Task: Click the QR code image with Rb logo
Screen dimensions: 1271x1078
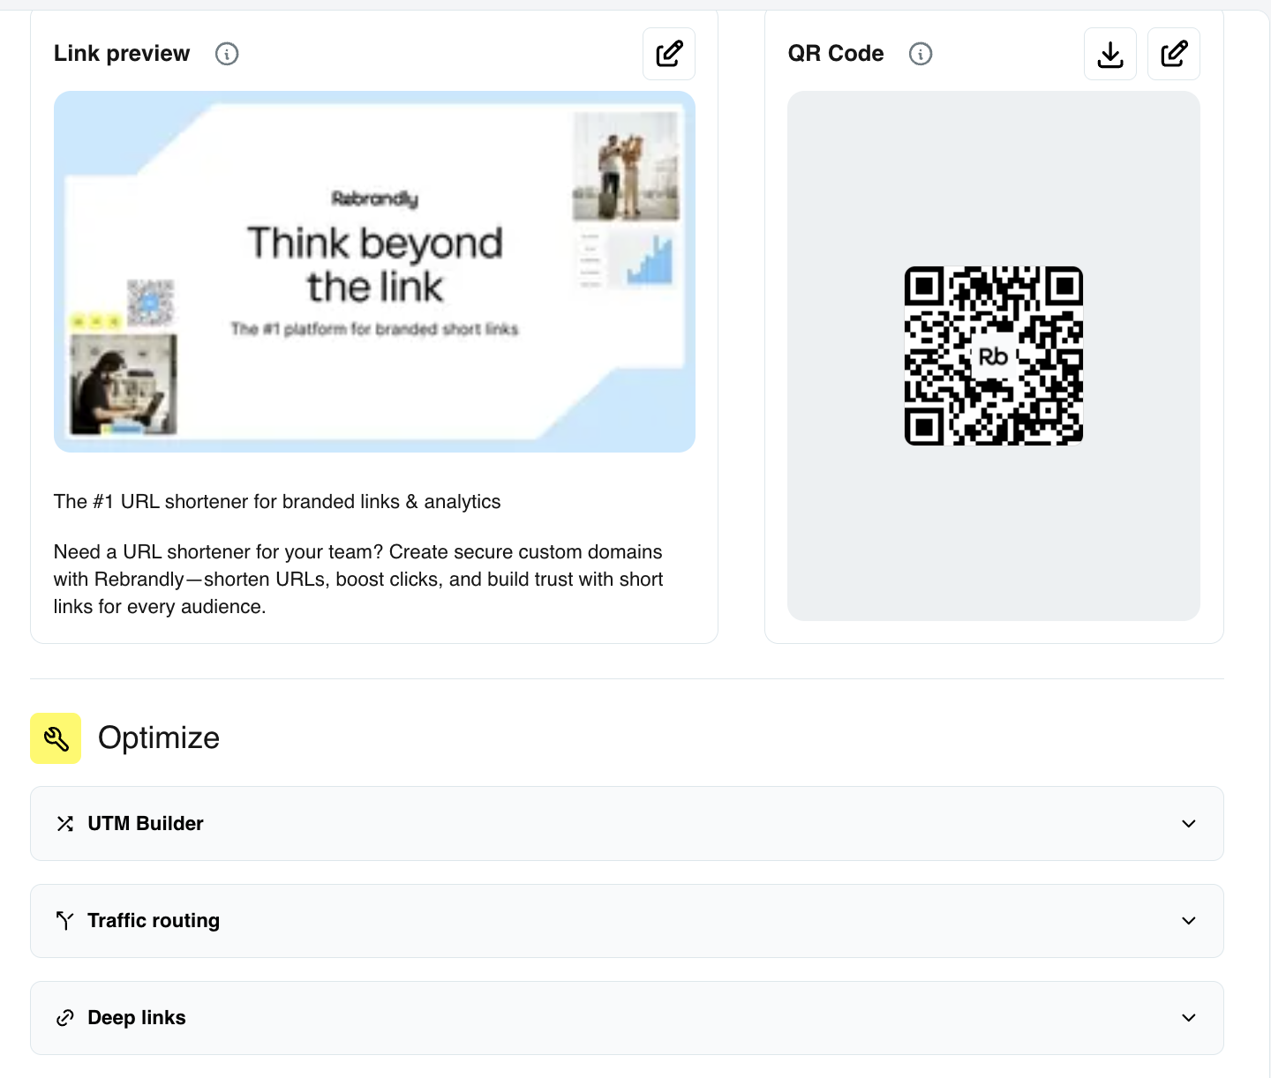Action: click(x=994, y=356)
